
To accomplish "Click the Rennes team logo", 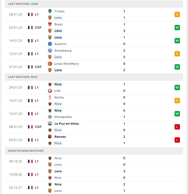I will pyautogui.click(x=50, y=137).
